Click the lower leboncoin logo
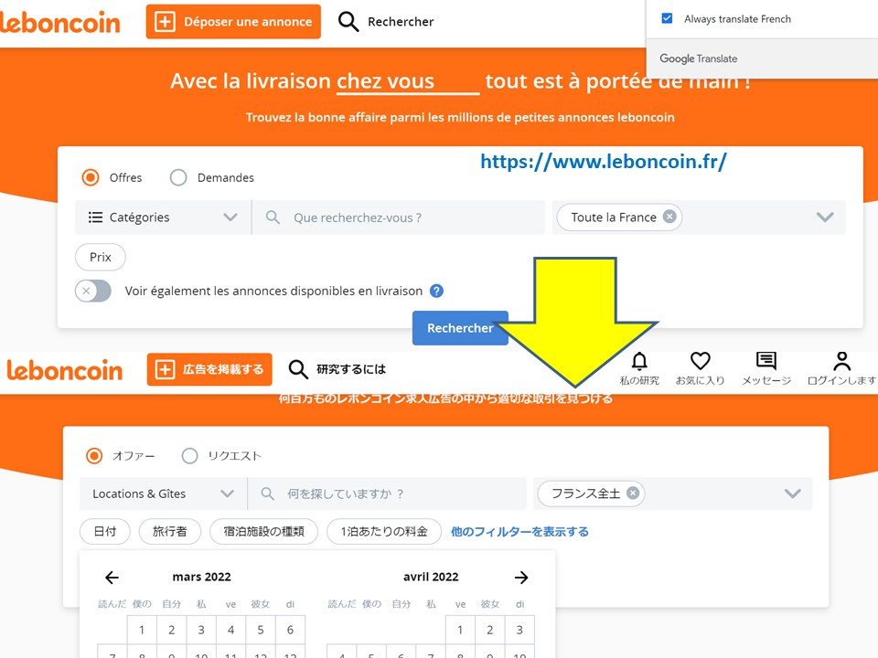Image resolution: width=878 pixels, height=658 pixels. (x=64, y=370)
